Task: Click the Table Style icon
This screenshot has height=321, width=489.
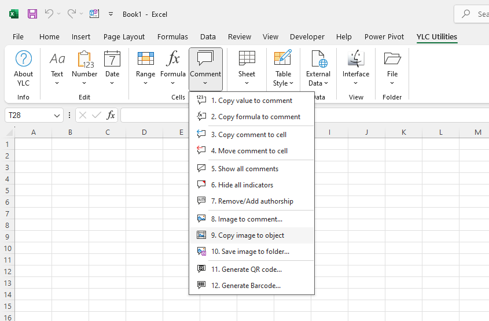Action: (x=283, y=59)
